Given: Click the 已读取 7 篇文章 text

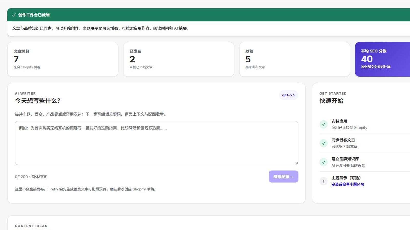Looking at the screenshot, I should pos(344,146).
